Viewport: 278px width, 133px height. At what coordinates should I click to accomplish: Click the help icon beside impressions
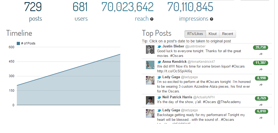point(212,19)
